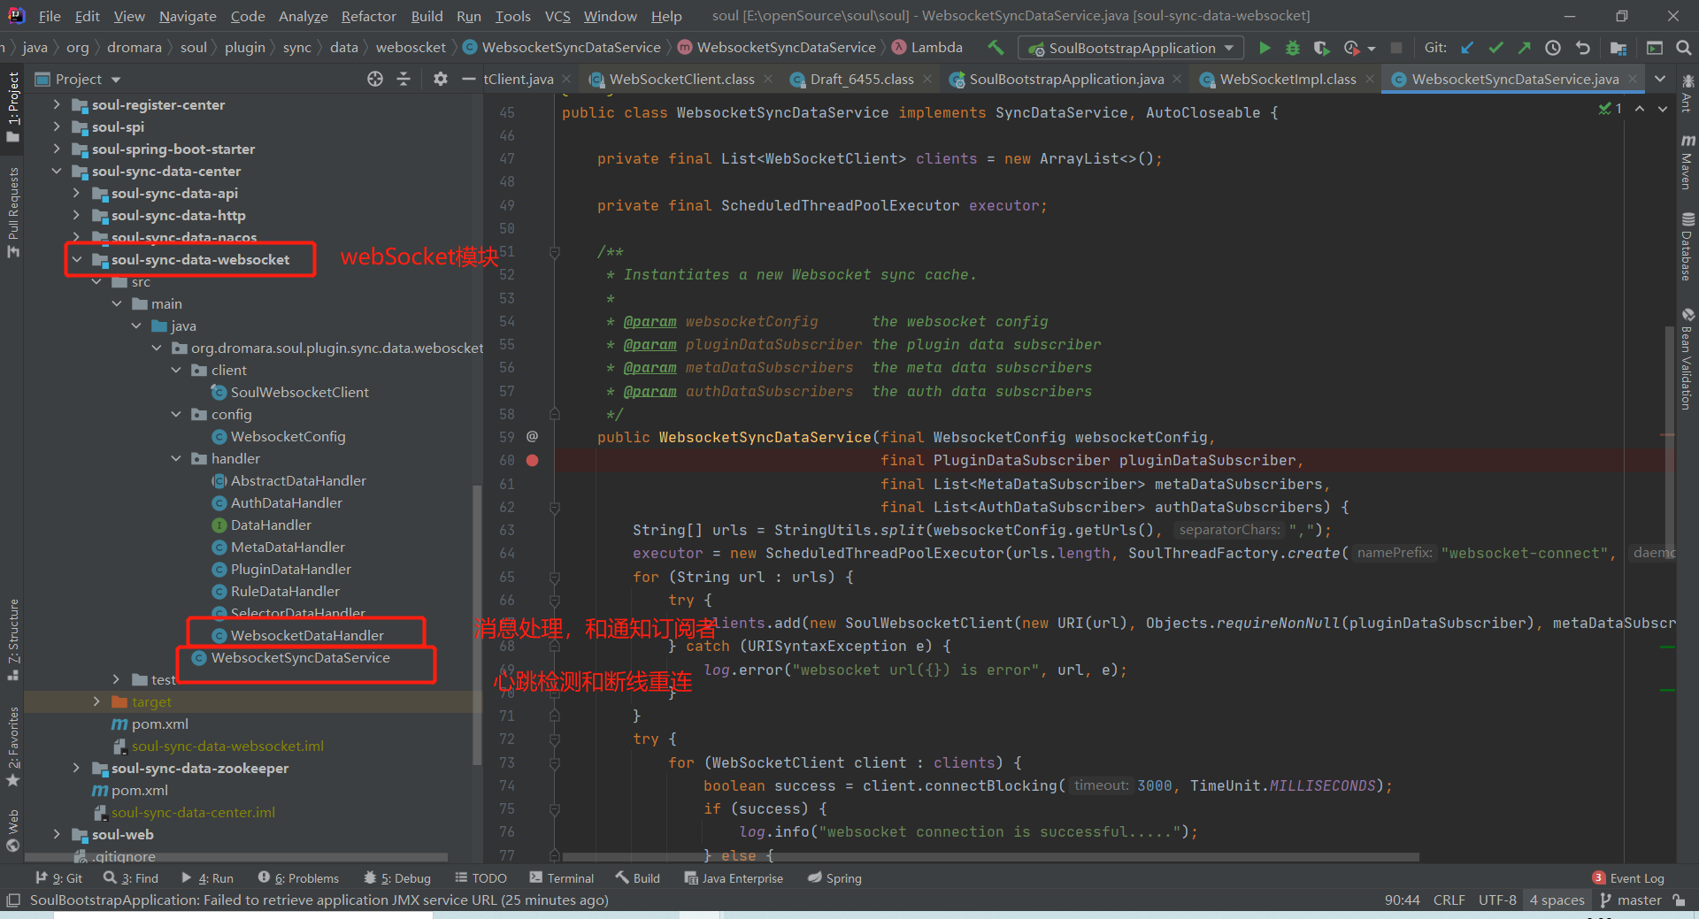Open the File menu
The height and width of the screenshot is (919, 1699).
point(50,16)
